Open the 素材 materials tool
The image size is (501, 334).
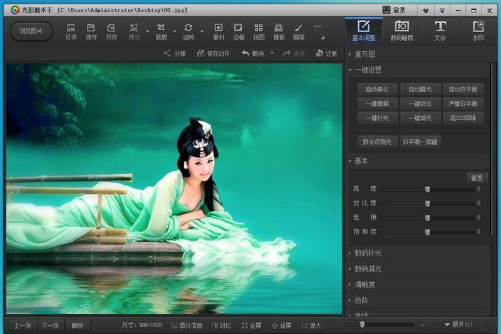click(219, 31)
